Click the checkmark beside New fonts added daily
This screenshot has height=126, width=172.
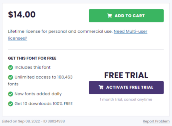[11, 94]
